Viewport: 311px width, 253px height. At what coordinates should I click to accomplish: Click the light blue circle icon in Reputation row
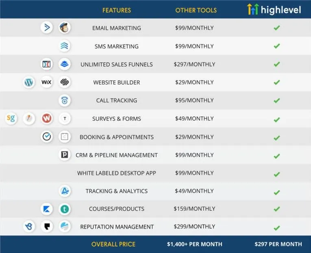coord(65,227)
